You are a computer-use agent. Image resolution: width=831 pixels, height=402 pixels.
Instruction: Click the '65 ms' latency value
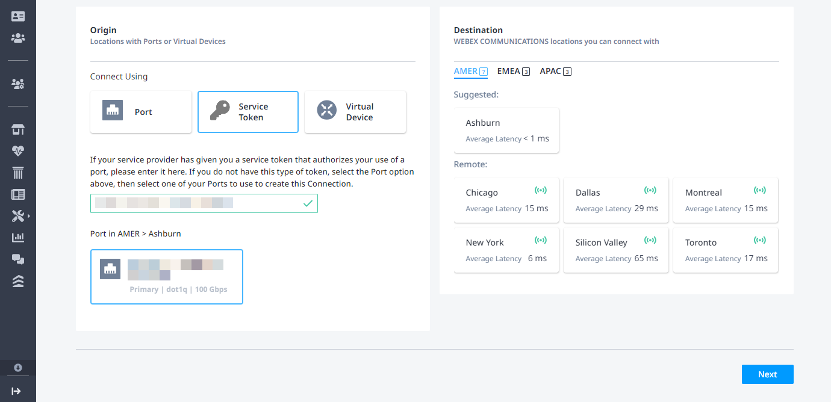646,258
